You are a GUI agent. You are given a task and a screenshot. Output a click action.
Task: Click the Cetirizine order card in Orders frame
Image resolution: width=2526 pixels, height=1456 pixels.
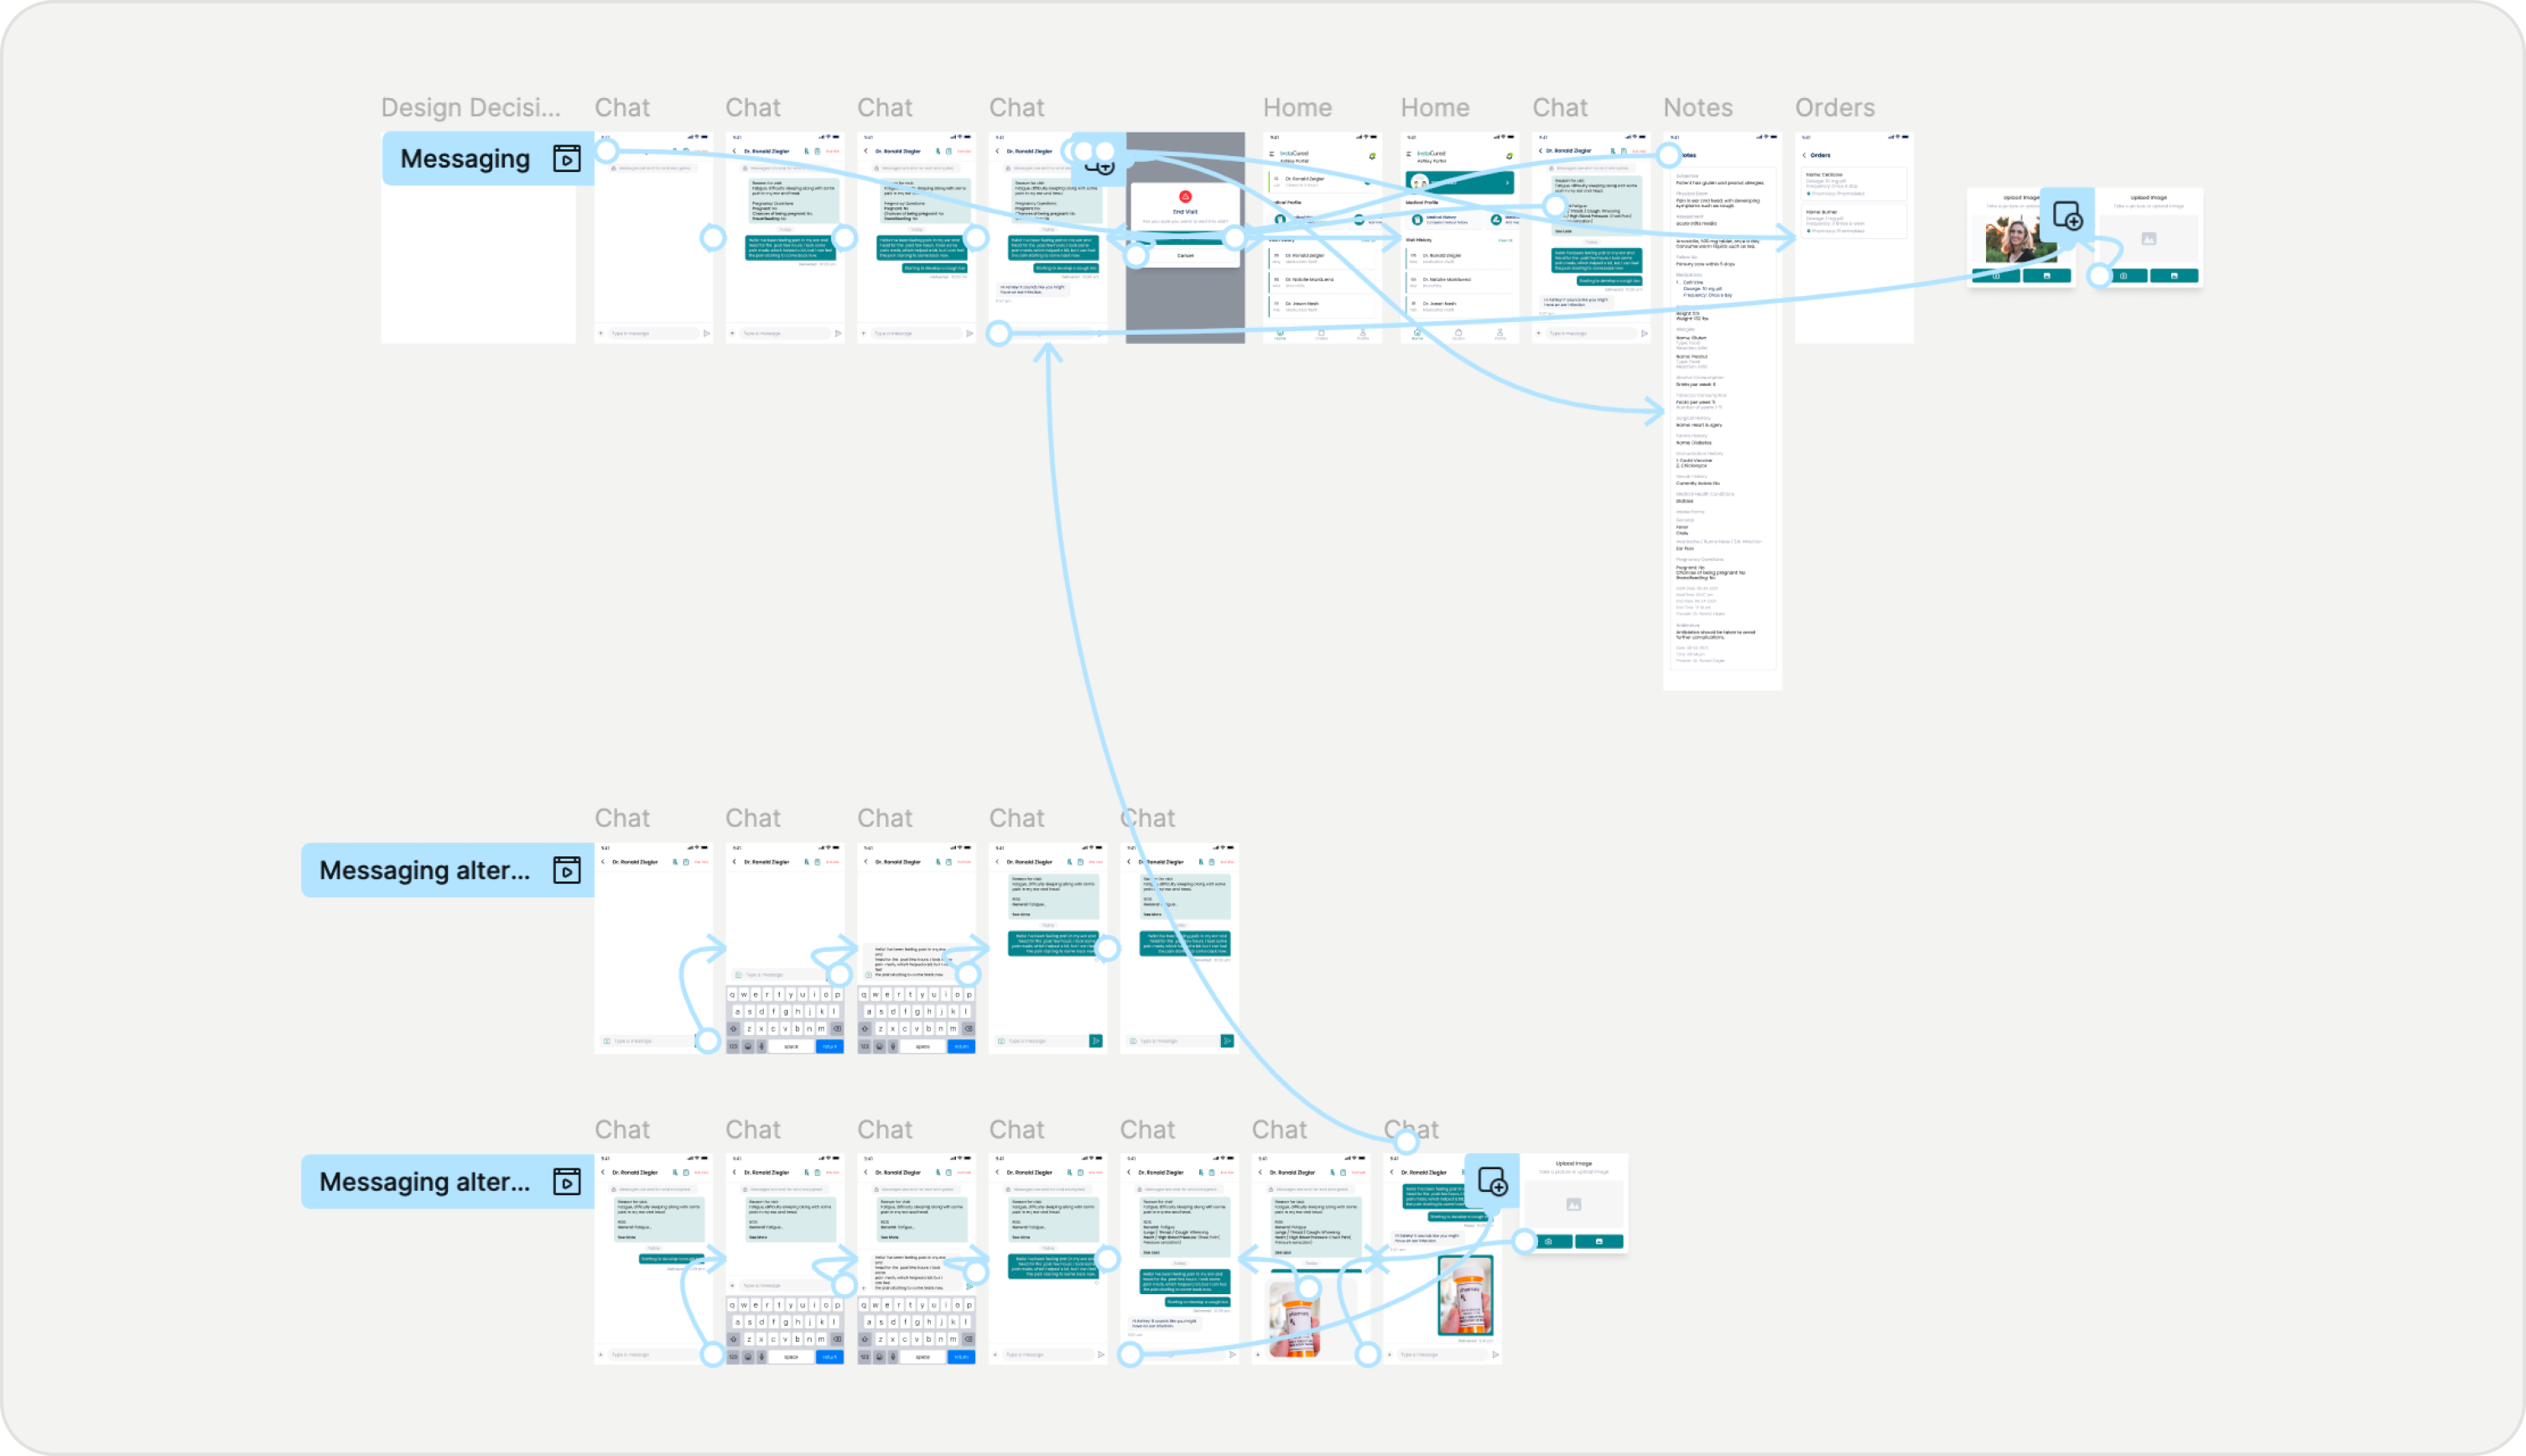pos(1854,184)
